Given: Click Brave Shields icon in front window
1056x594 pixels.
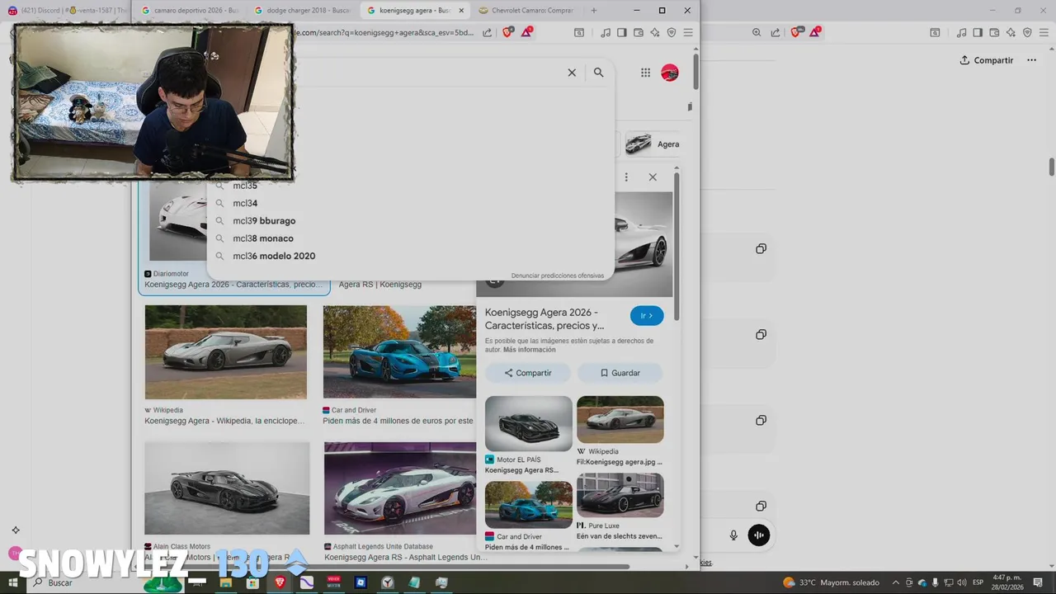Looking at the screenshot, I should (507, 32).
